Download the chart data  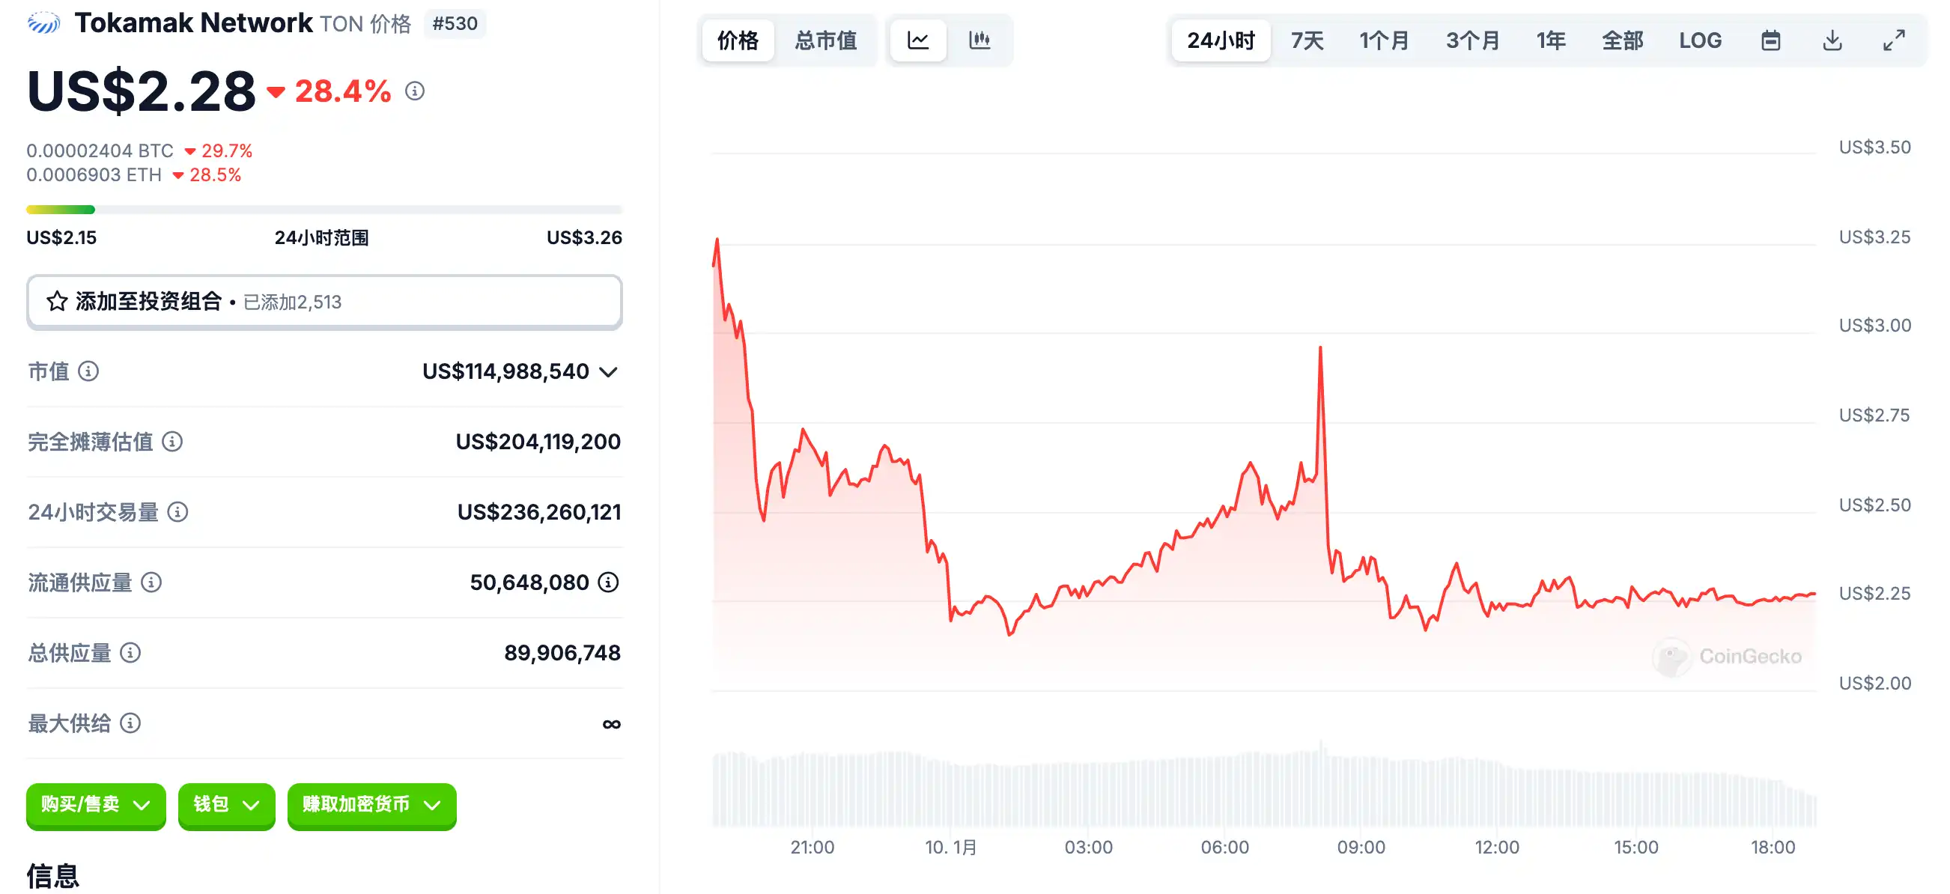(1832, 40)
